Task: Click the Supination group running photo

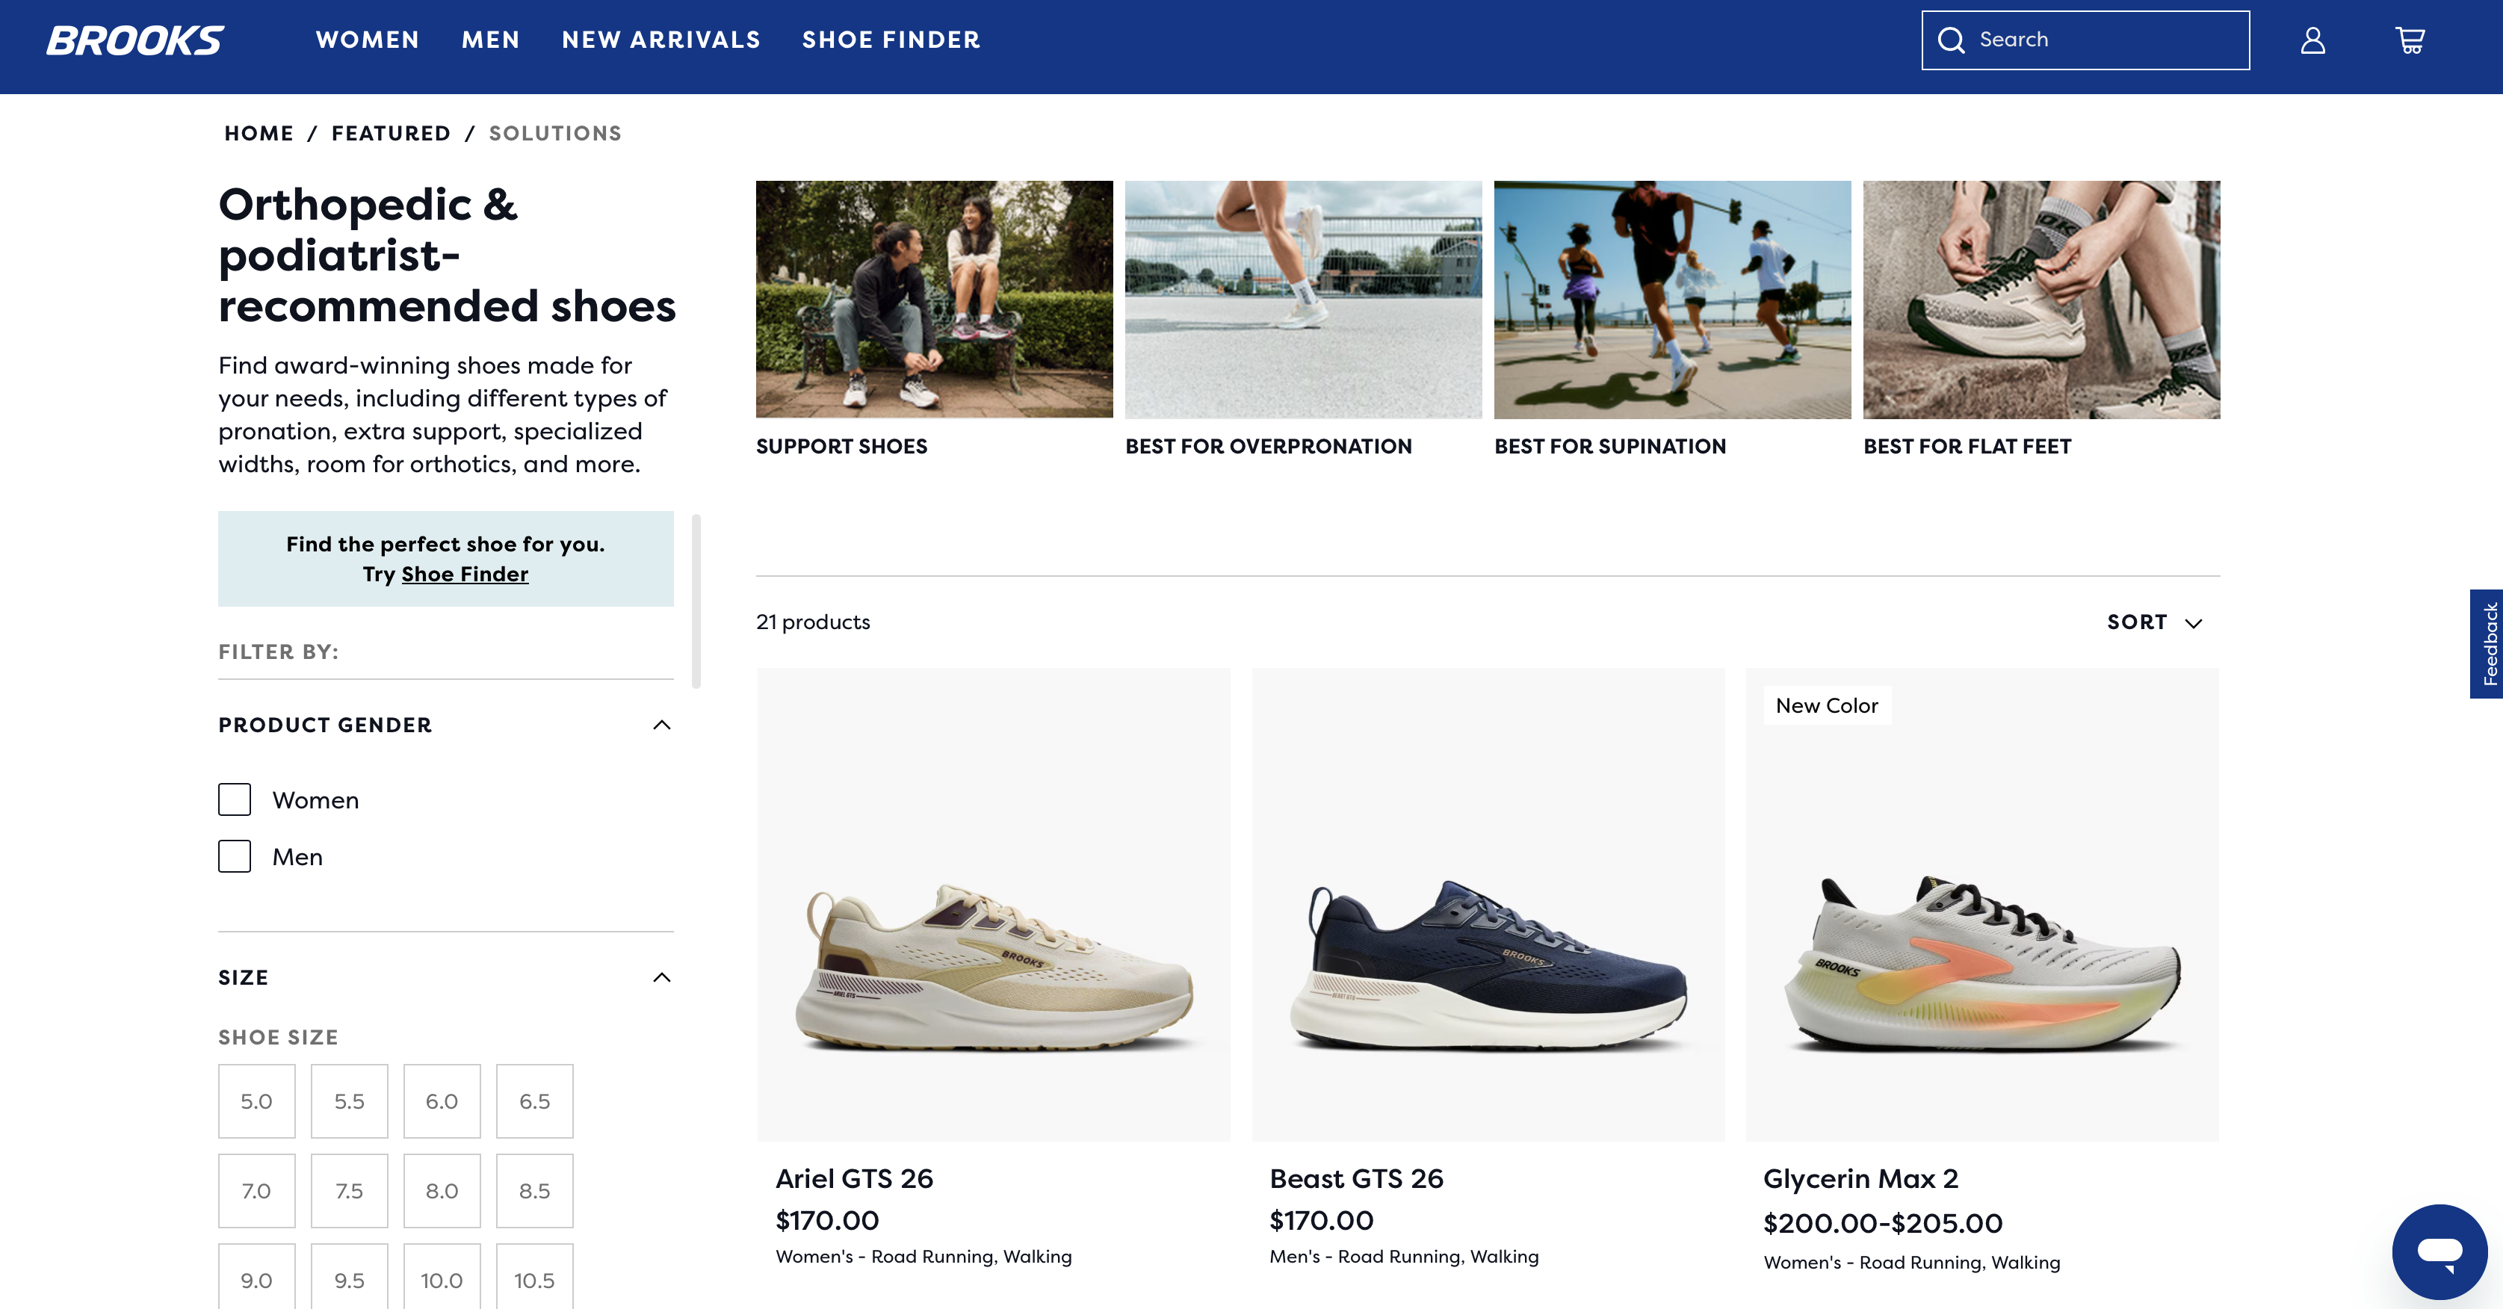Action: 1672,300
